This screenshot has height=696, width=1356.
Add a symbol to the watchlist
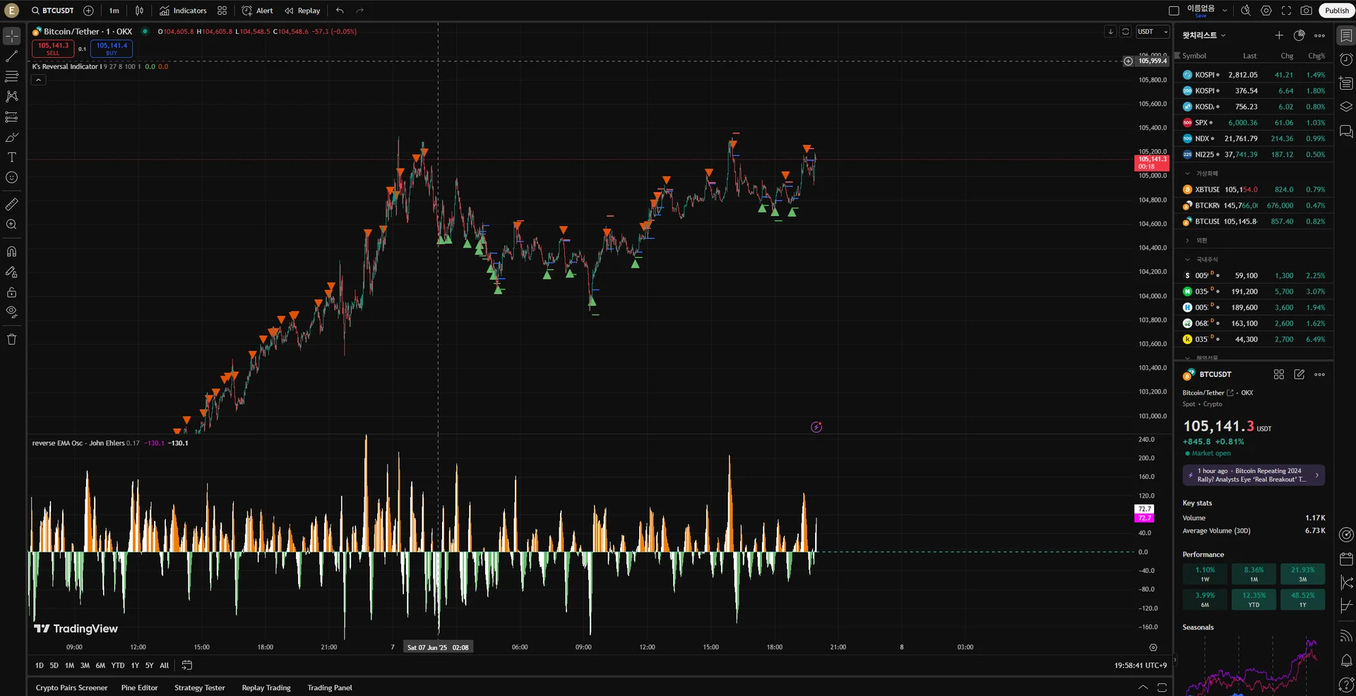[x=1278, y=35]
